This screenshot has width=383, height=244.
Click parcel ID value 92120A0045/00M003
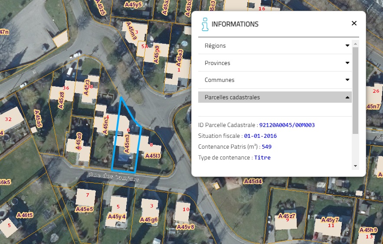[x=287, y=125]
